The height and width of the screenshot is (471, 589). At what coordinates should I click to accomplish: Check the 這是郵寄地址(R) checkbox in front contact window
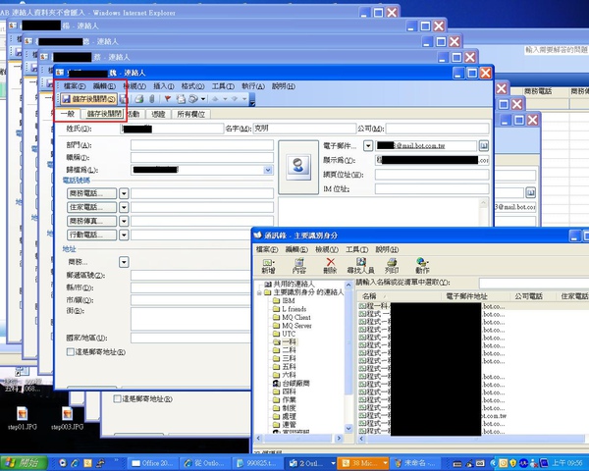(x=71, y=352)
